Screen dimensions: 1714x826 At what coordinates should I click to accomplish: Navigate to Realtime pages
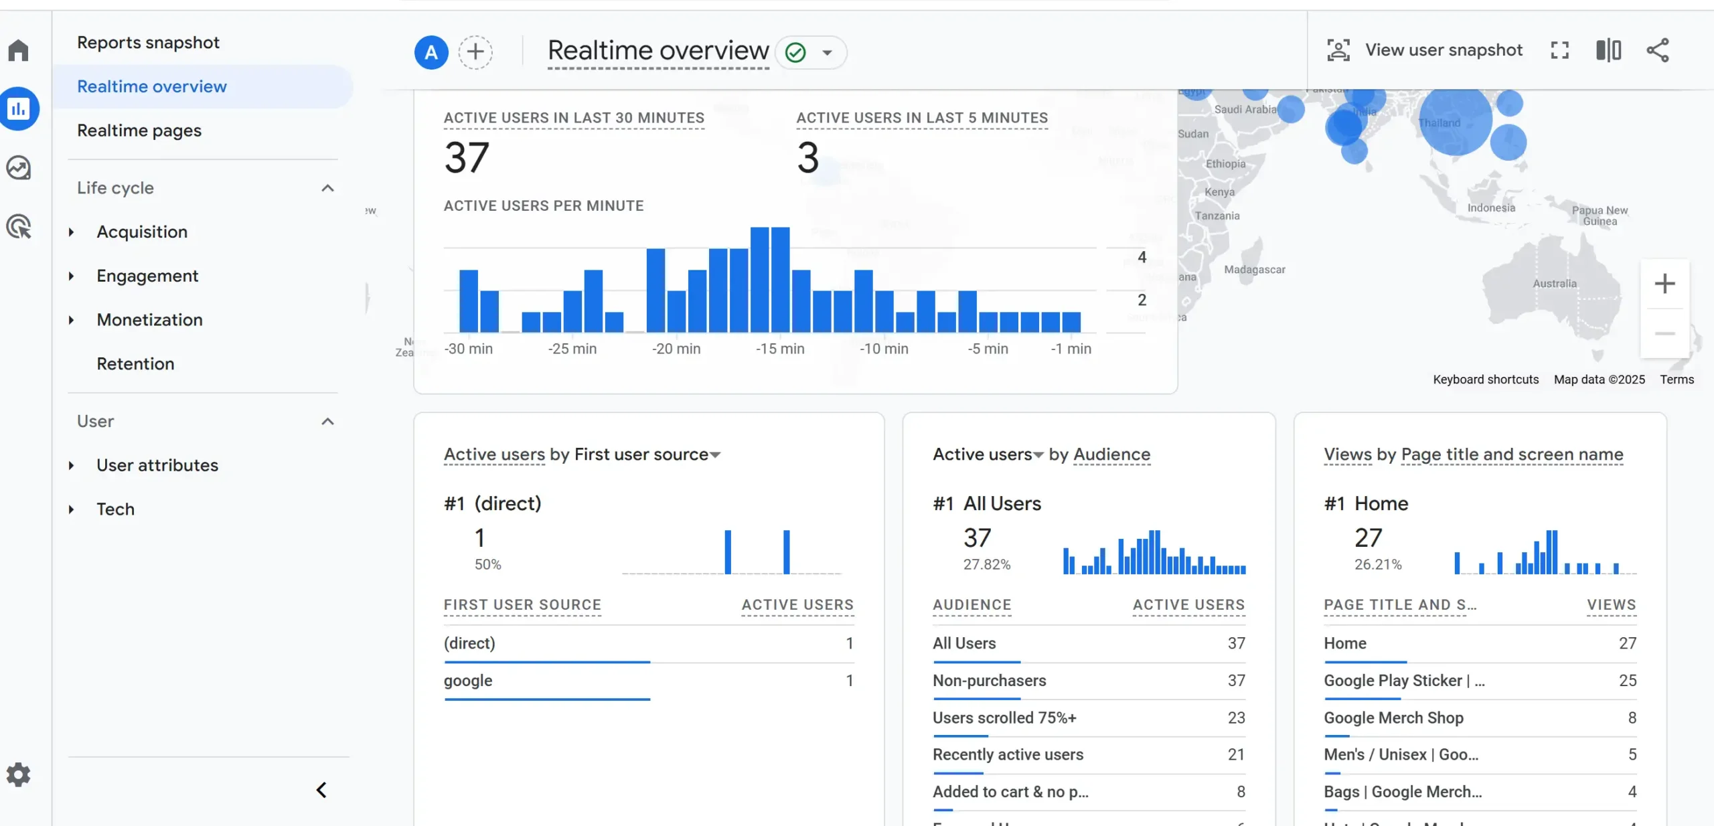[139, 131]
